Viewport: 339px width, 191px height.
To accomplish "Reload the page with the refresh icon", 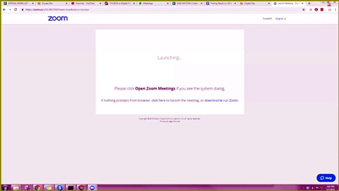I will [x=16, y=10].
